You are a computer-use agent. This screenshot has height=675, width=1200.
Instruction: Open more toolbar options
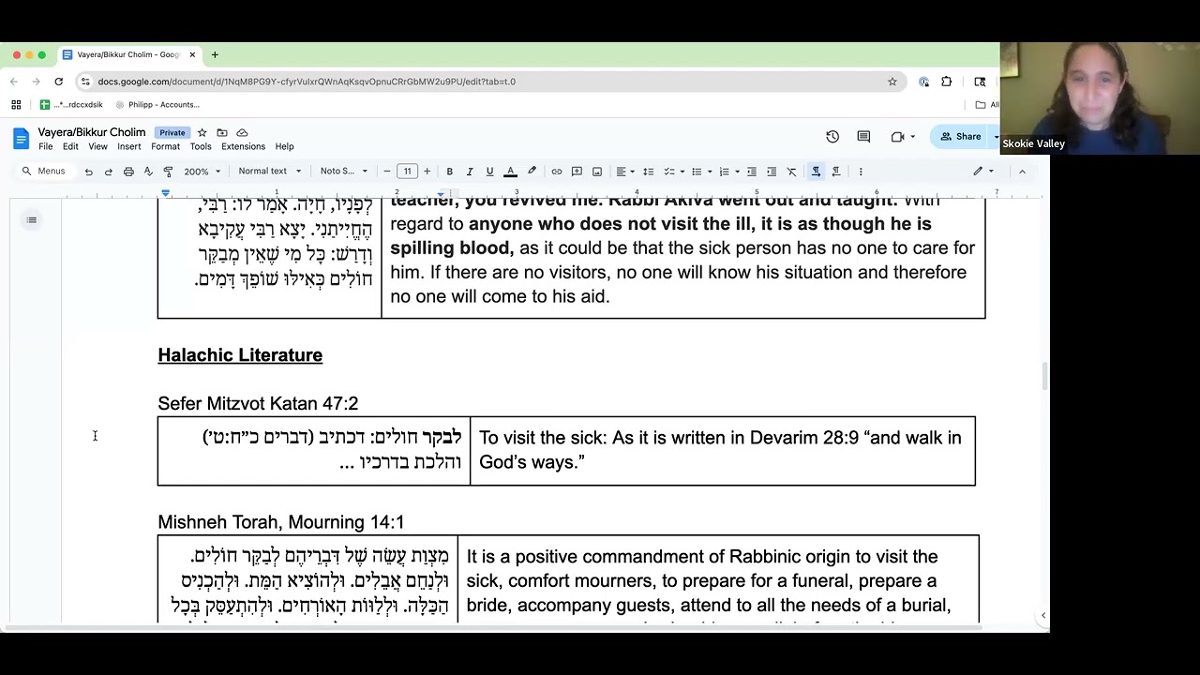(x=861, y=172)
